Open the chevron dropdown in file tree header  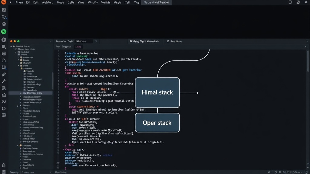pyautogui.click(x=51, y=41)
